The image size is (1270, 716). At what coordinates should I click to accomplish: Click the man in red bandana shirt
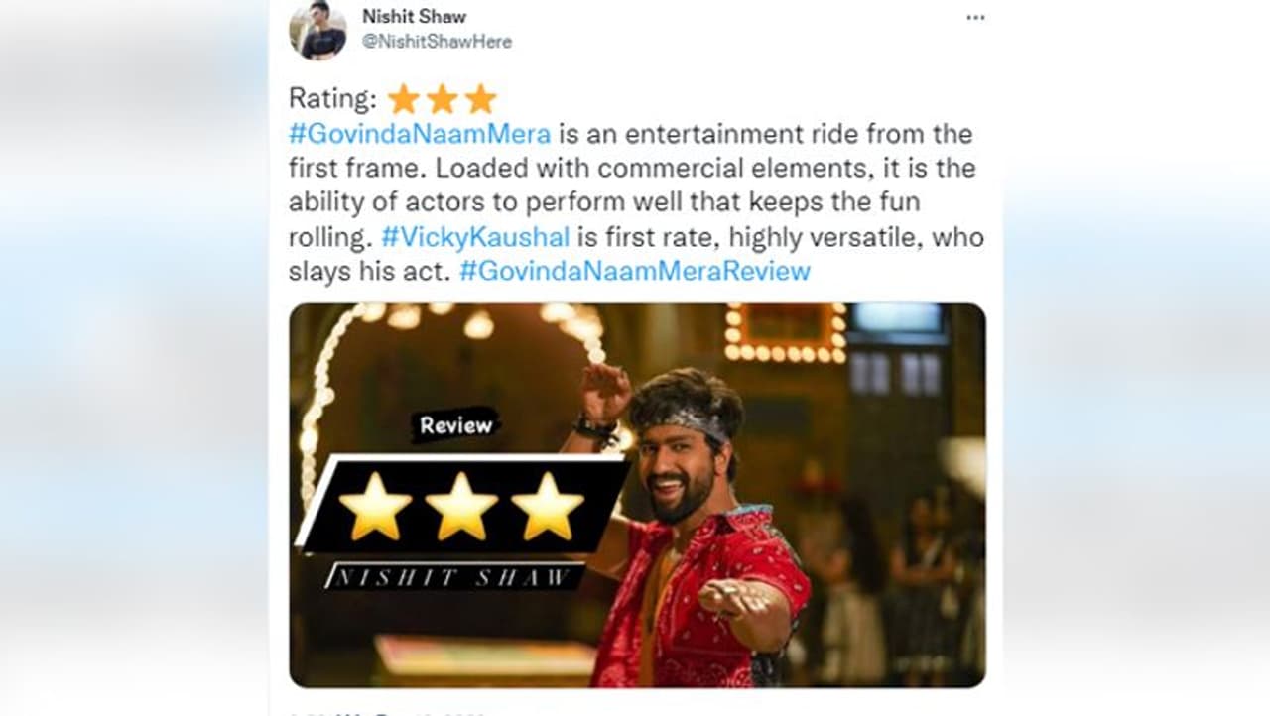pos(695,526)
